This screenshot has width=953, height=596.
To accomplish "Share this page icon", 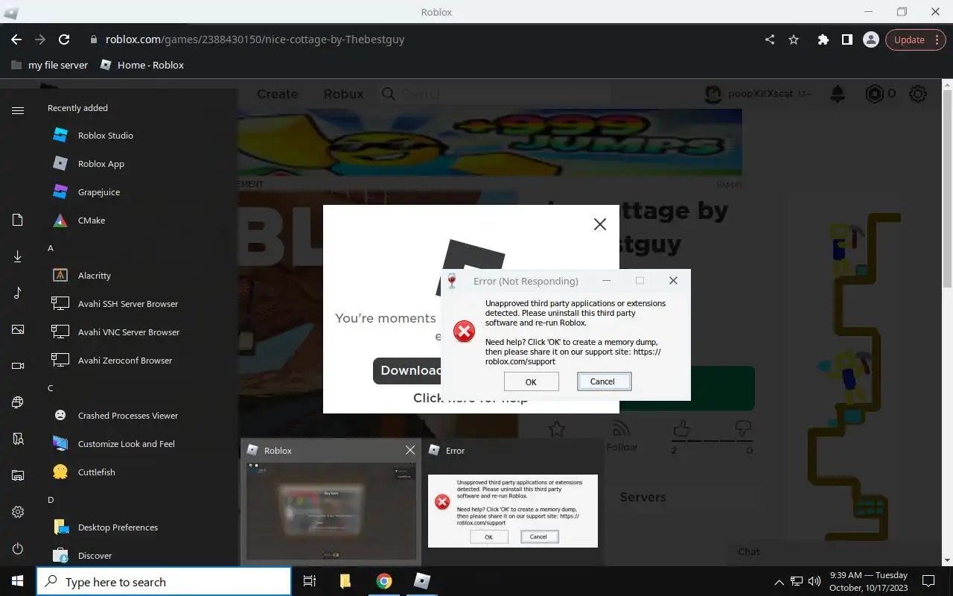I will pos(770,39).
